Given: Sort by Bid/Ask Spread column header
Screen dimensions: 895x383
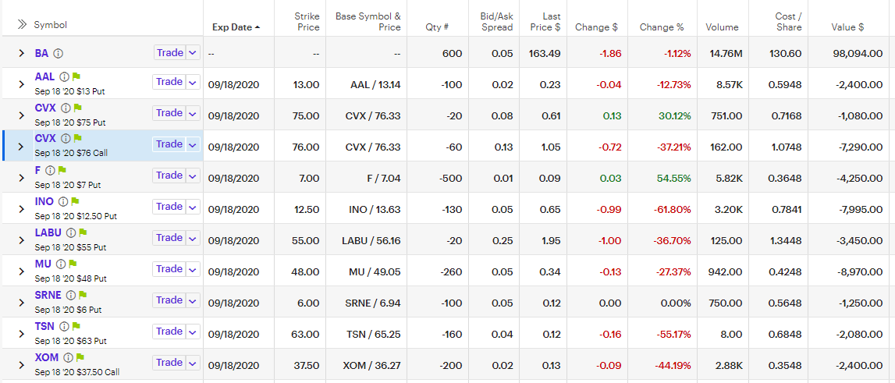Looking at the screenshot, I should (x=496, y=22).
